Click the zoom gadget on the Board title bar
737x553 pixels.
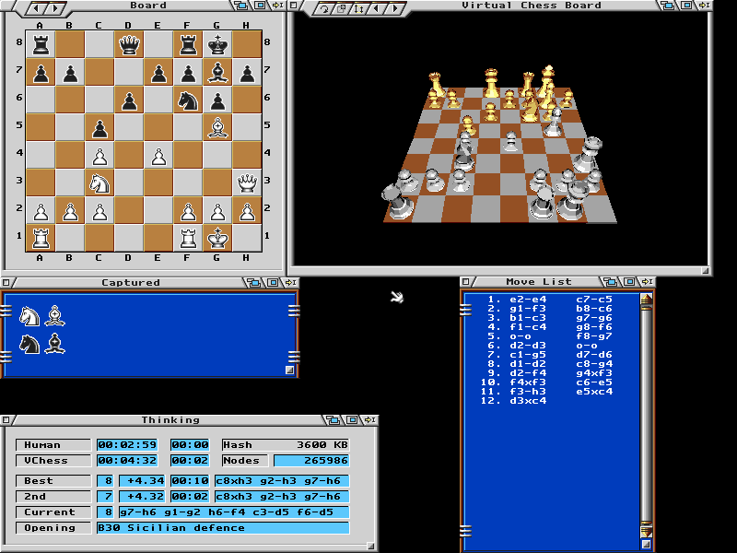click(x=263, y=6)
